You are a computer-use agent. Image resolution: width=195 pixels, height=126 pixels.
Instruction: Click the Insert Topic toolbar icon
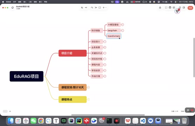(x=82, y=8)
